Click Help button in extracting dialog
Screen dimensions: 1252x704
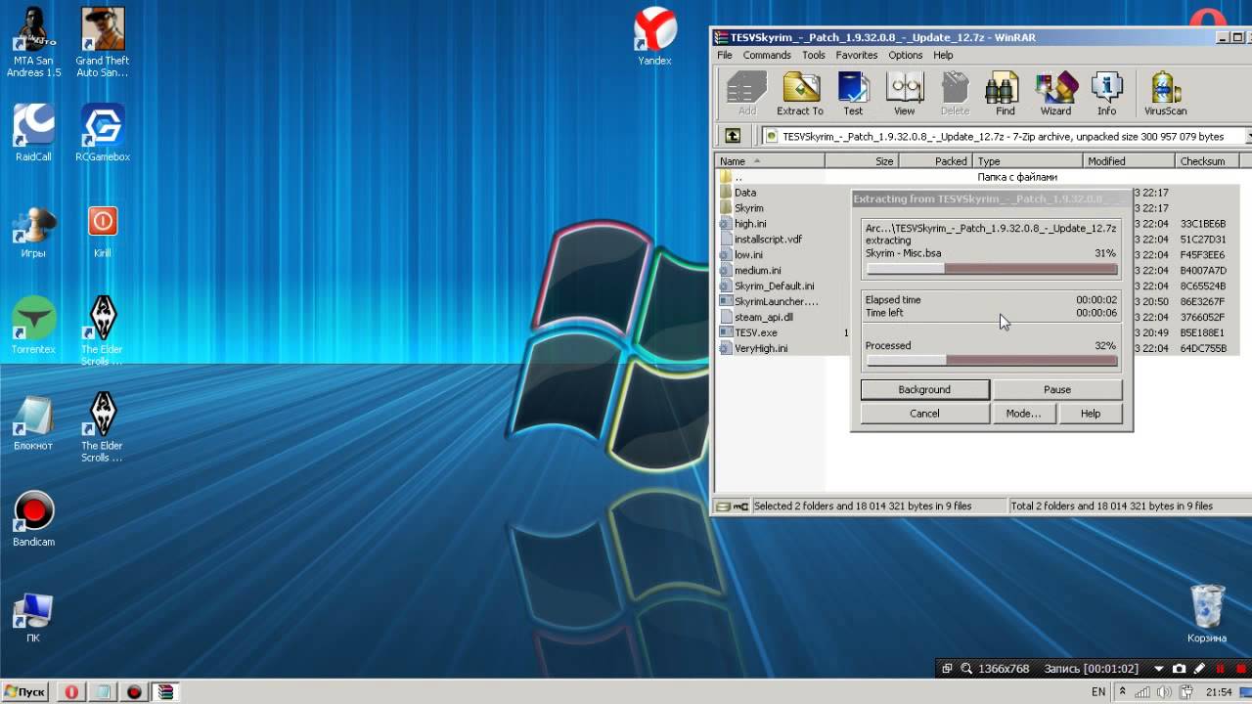pos(1091,414)
